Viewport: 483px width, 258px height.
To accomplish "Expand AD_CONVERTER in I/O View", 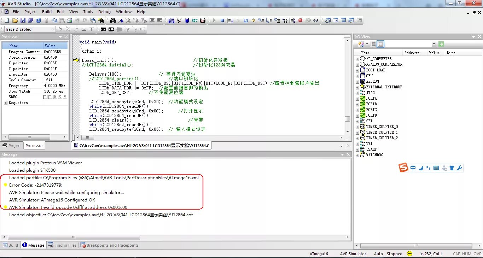I will coord(357,59).
